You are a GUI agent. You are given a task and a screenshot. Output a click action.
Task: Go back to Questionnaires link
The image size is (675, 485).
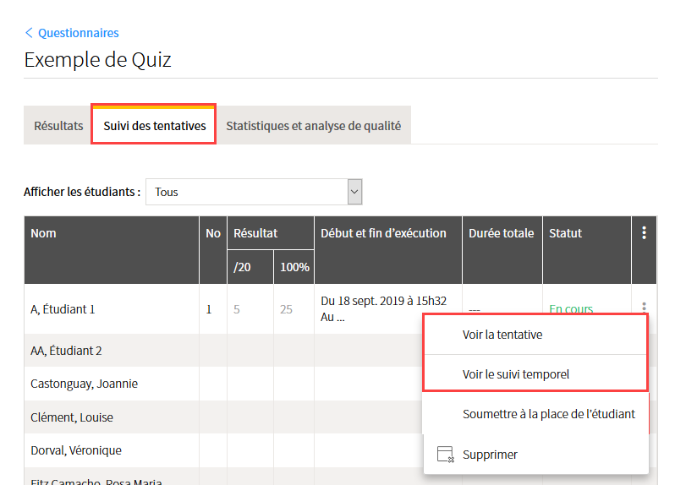[78, 33]
